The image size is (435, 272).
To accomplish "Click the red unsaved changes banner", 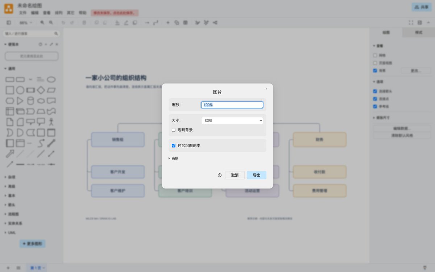I will click(x=115, y=13).
